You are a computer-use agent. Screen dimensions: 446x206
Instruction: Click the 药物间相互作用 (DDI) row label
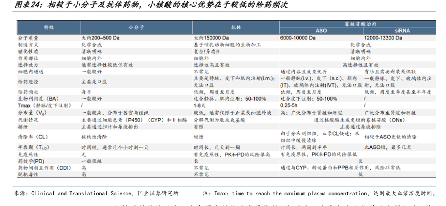pyautogui.click(x=43, y=167)
